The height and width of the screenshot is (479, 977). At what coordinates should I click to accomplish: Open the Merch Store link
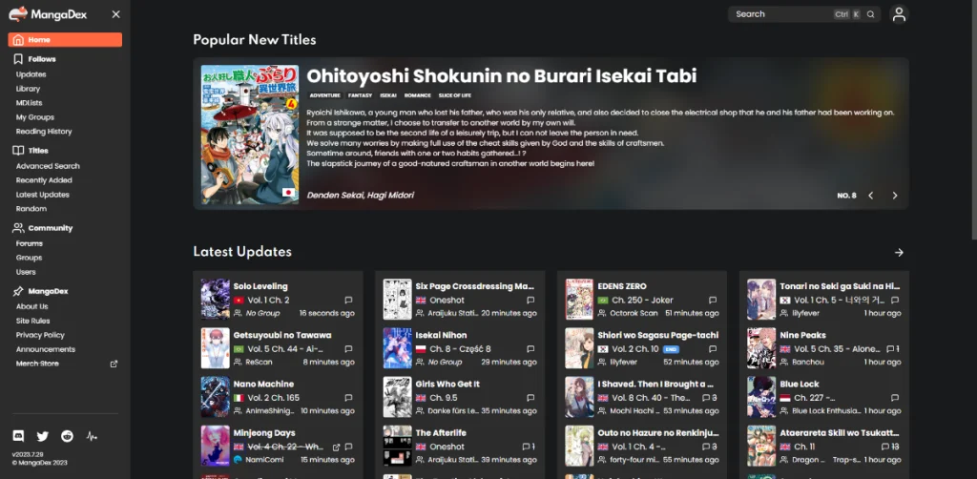click(37, 364)
